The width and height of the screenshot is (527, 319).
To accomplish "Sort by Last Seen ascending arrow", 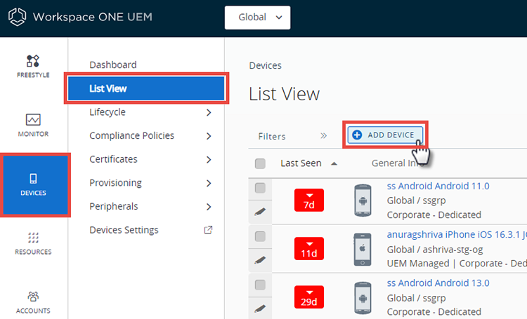I will pos(334,163).
